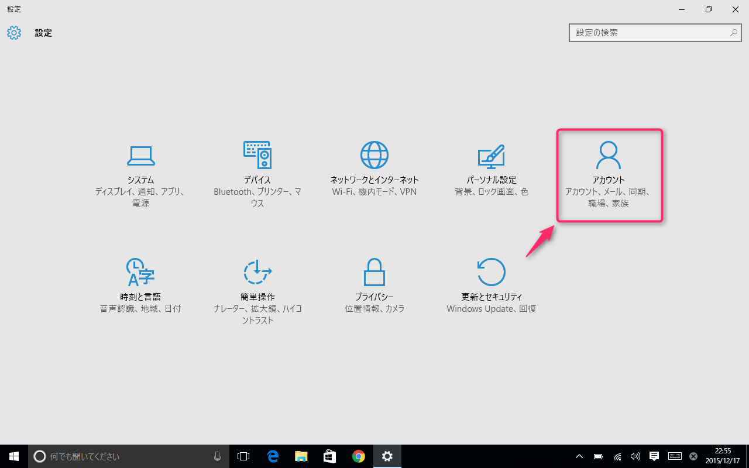The height and width of the screenshot is (468, 749).
Task: Click the Settings gear taskbar icon
Action: tap(387, 456)
